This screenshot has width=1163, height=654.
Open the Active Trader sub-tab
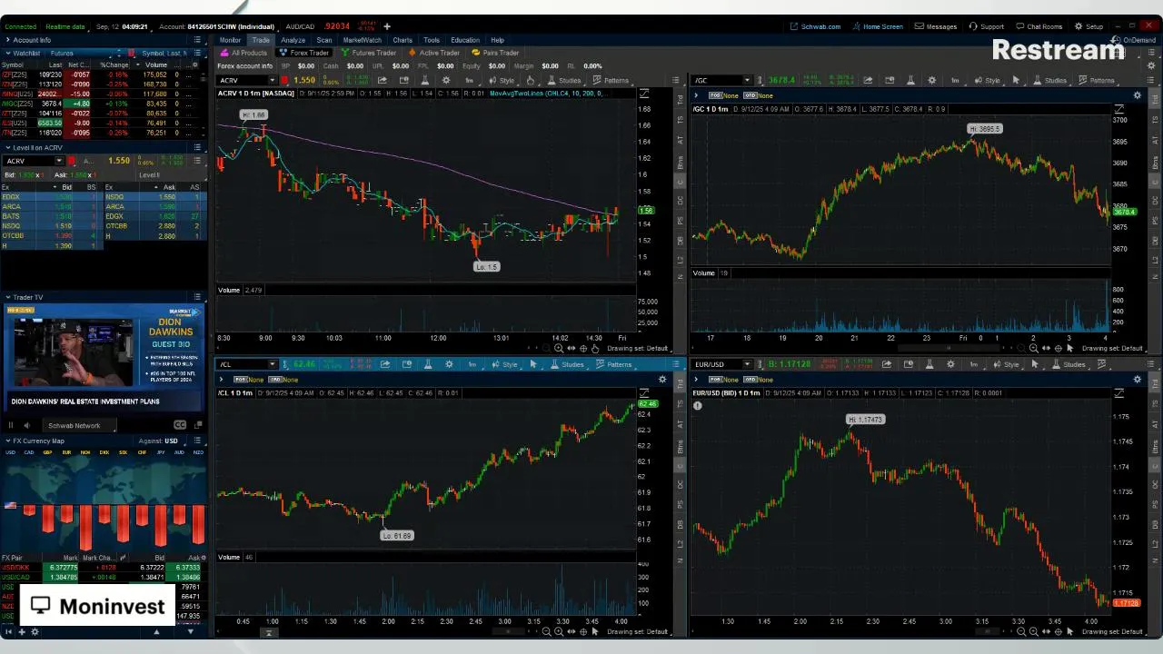(x=434, y=53)
